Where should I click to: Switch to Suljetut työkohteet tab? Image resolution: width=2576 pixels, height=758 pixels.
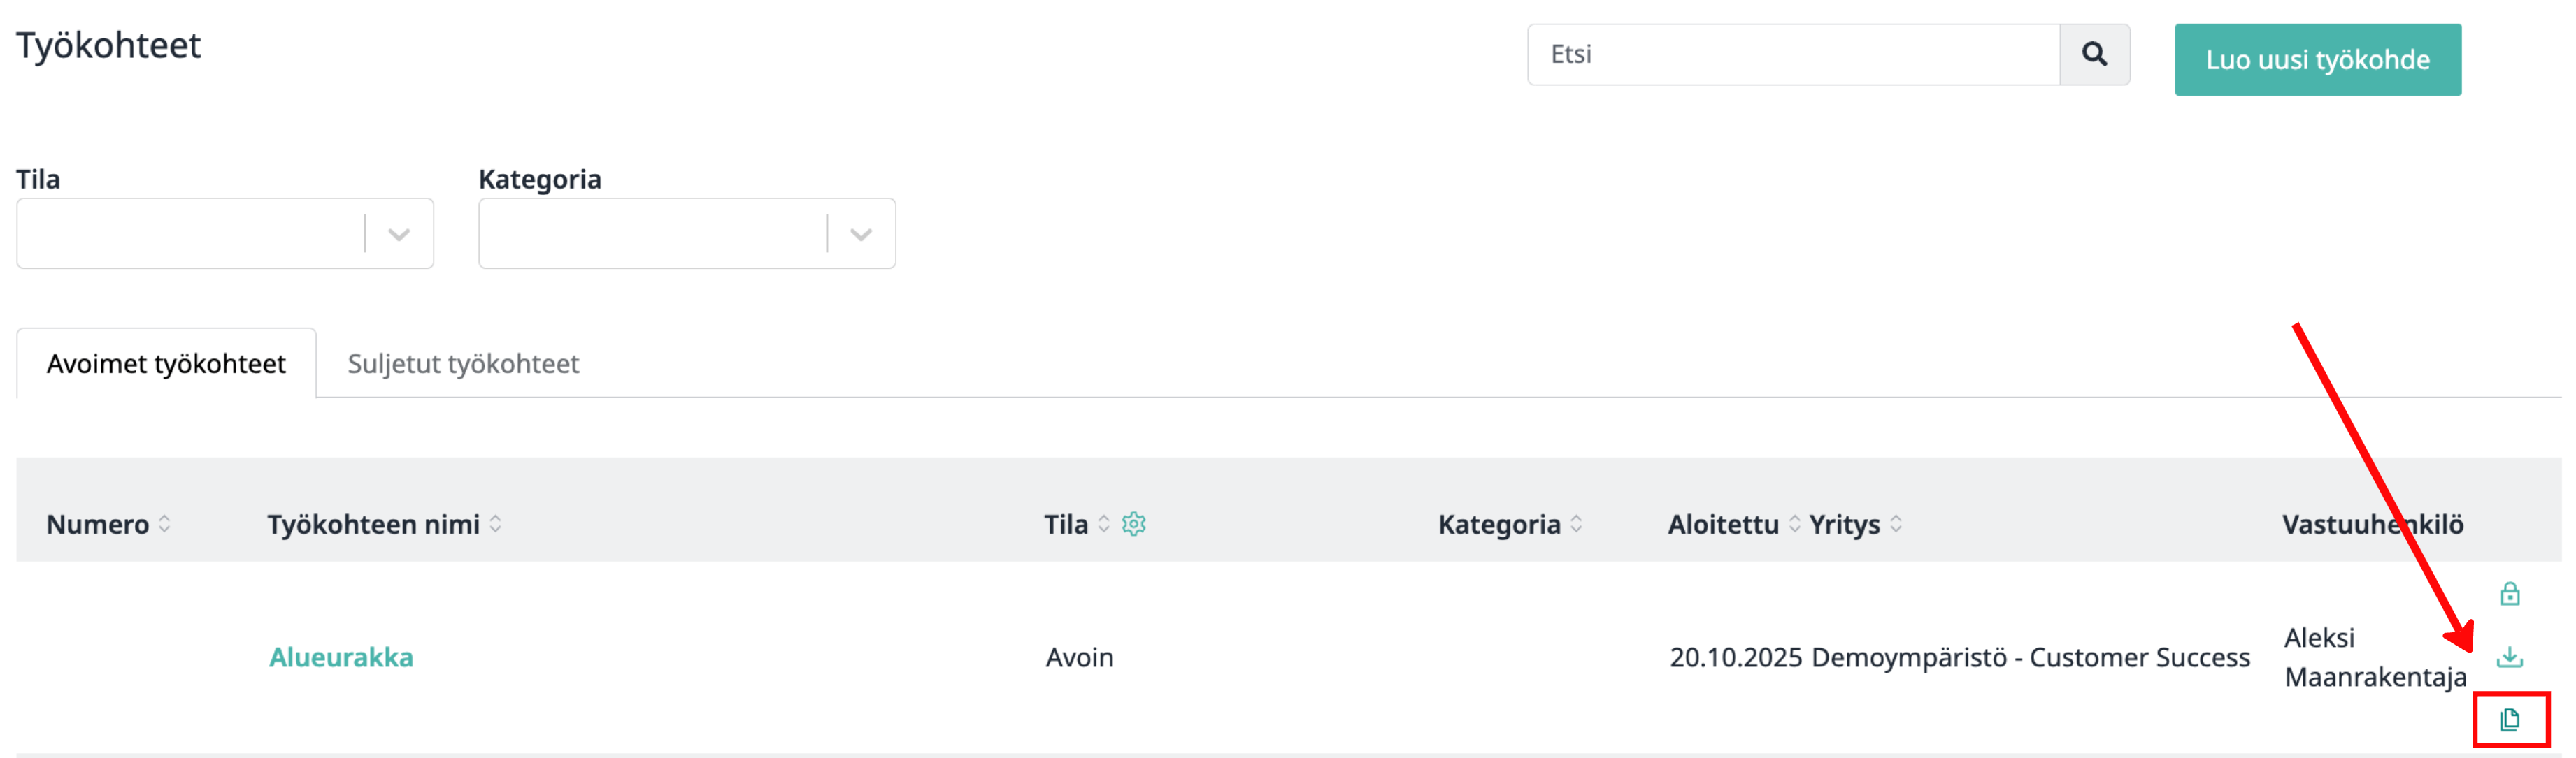point(463,363)
